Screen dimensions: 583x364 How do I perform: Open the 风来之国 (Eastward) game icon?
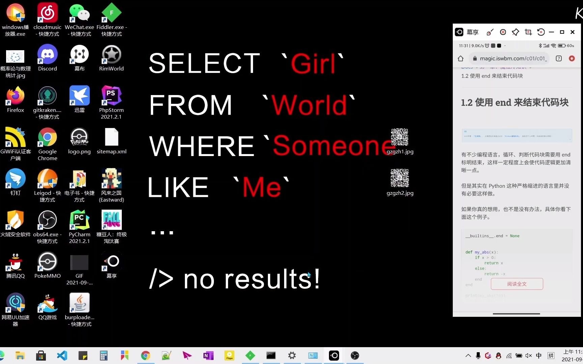112,186
